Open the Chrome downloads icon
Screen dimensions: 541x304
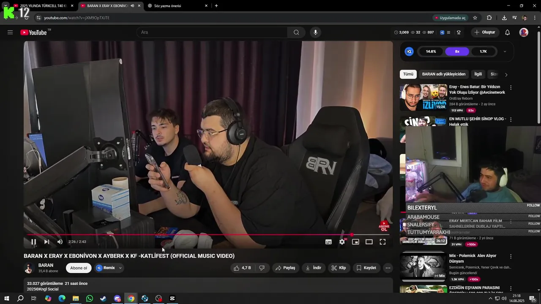click(x=504, y=18)
